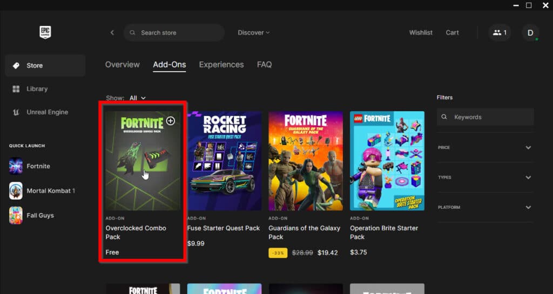Open the Library section

click(37, 89)
